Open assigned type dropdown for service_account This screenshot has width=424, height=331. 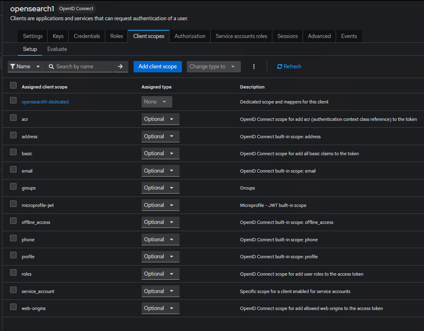160,291
